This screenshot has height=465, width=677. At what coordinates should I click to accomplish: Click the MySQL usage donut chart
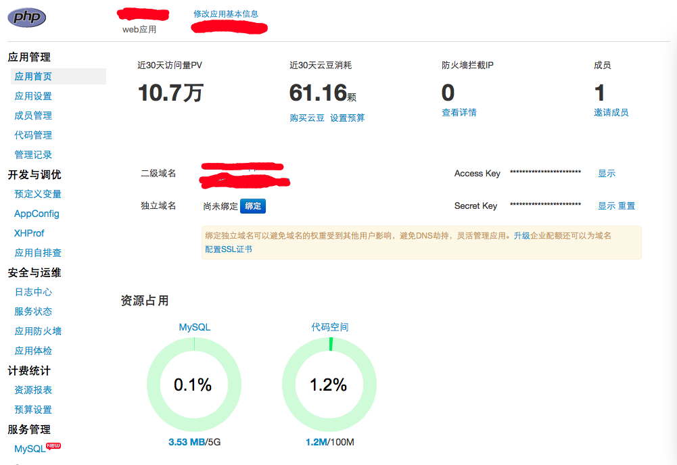click(194, 384)
